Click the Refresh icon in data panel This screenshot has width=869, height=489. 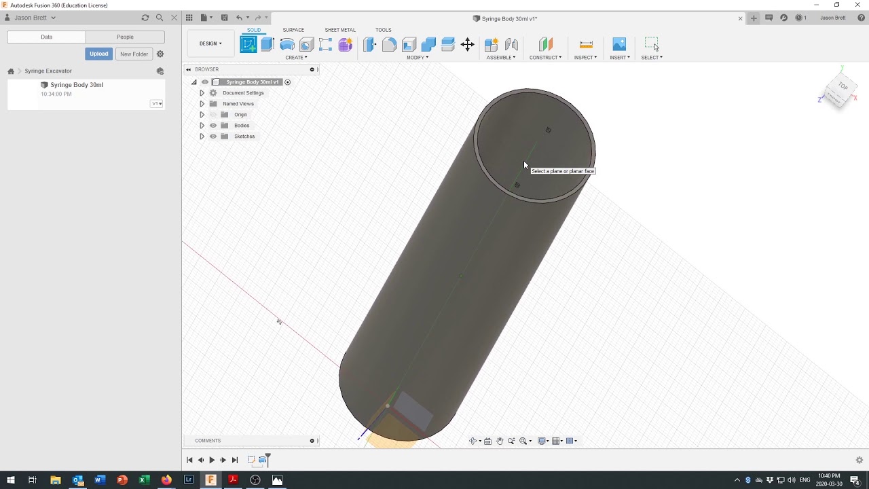(x=145, y=18)
